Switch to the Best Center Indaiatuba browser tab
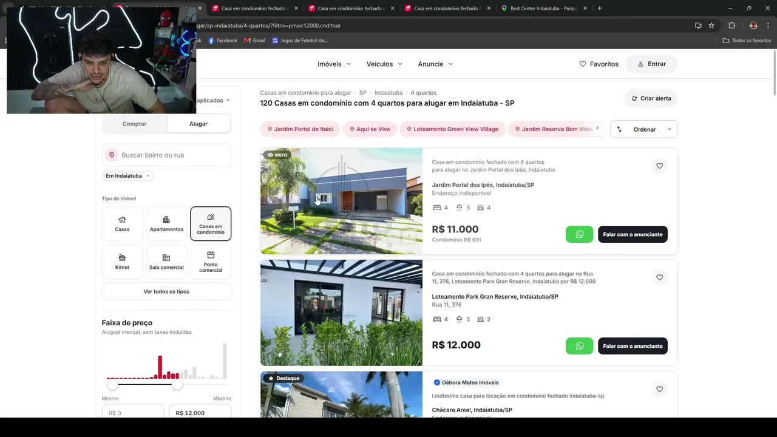This screenshot has width=777, height=437. tap(542, 8)
